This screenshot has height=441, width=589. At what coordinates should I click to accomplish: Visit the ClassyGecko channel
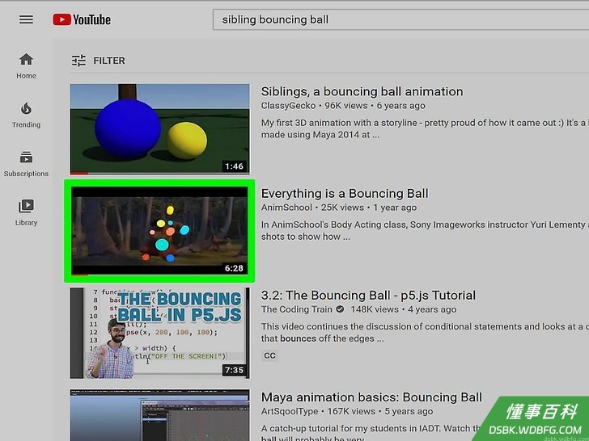pyautogui.click(x=289, y=106)
